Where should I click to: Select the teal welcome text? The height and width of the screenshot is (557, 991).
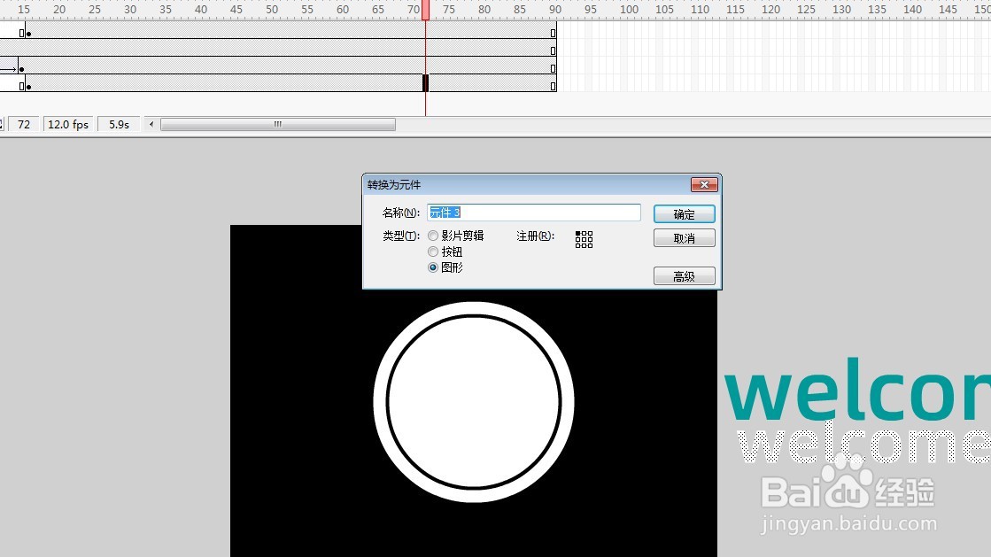(x=857, y=391)
